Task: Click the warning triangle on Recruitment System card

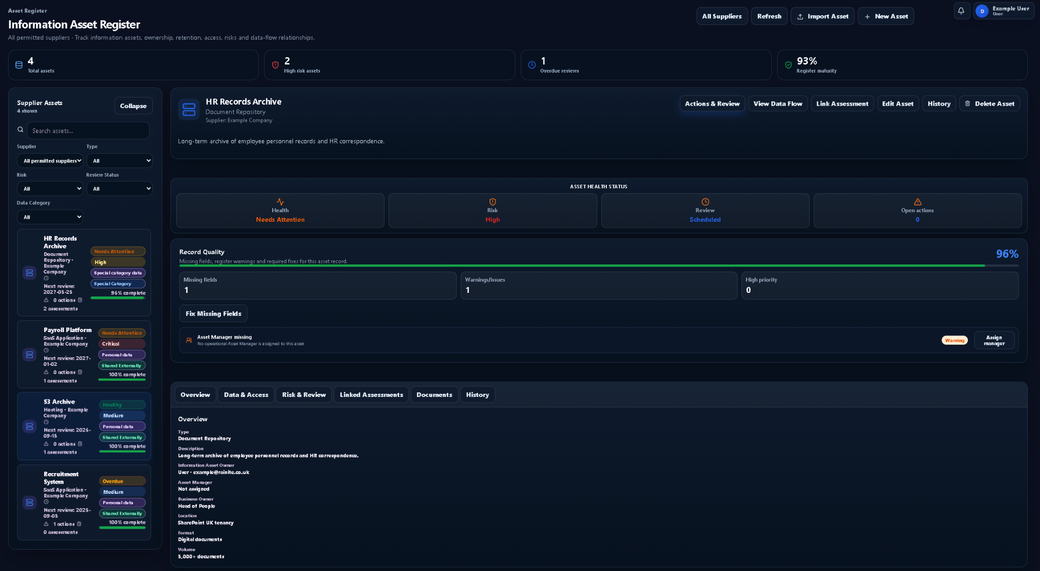Action: coord(46,524)
